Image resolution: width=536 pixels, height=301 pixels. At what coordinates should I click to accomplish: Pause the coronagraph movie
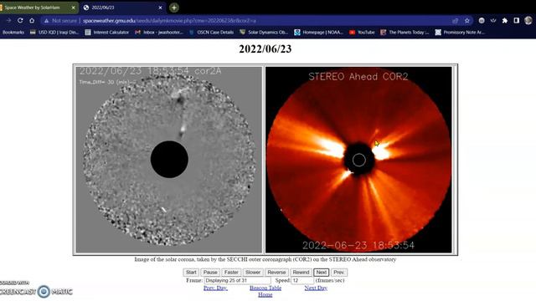(210, 273)
